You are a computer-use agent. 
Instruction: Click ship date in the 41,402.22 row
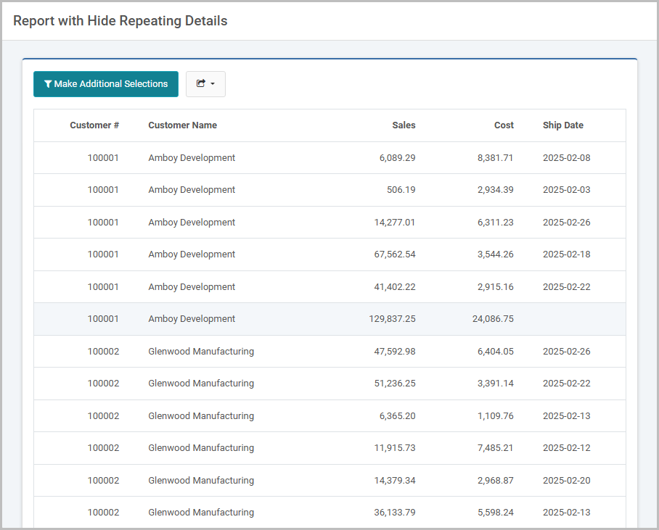click(x=567, y=287)
